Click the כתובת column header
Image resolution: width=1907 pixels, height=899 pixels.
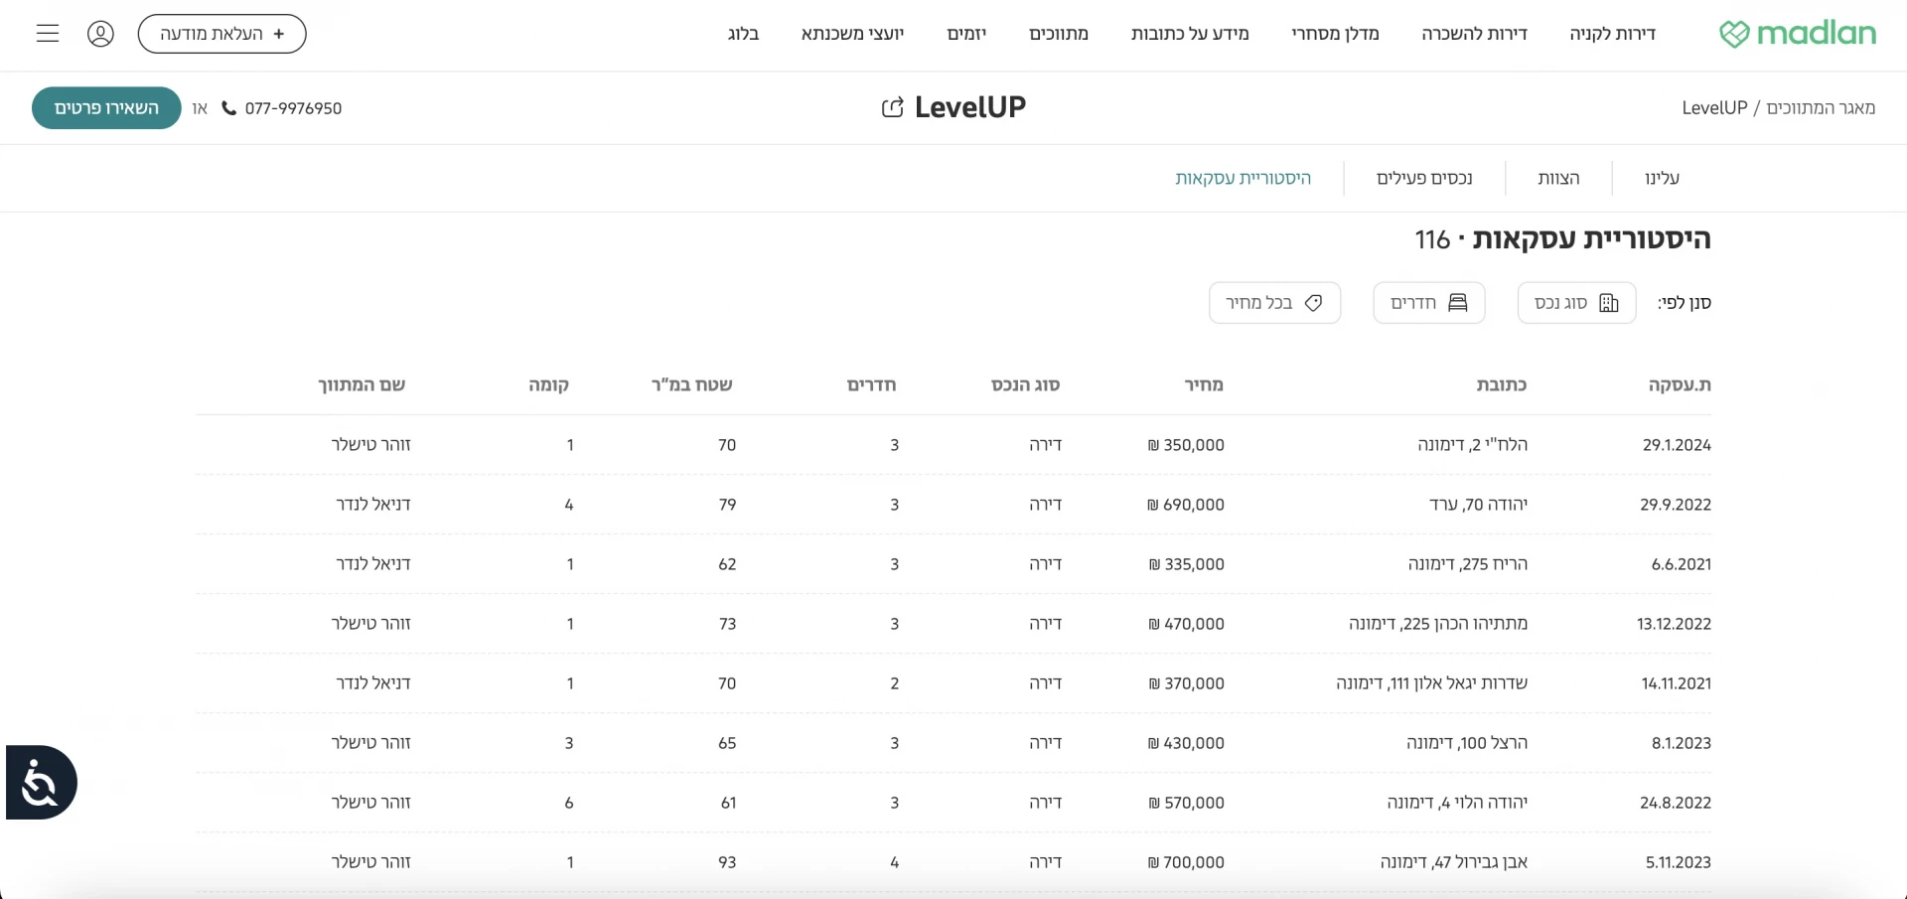[1501, 385]
